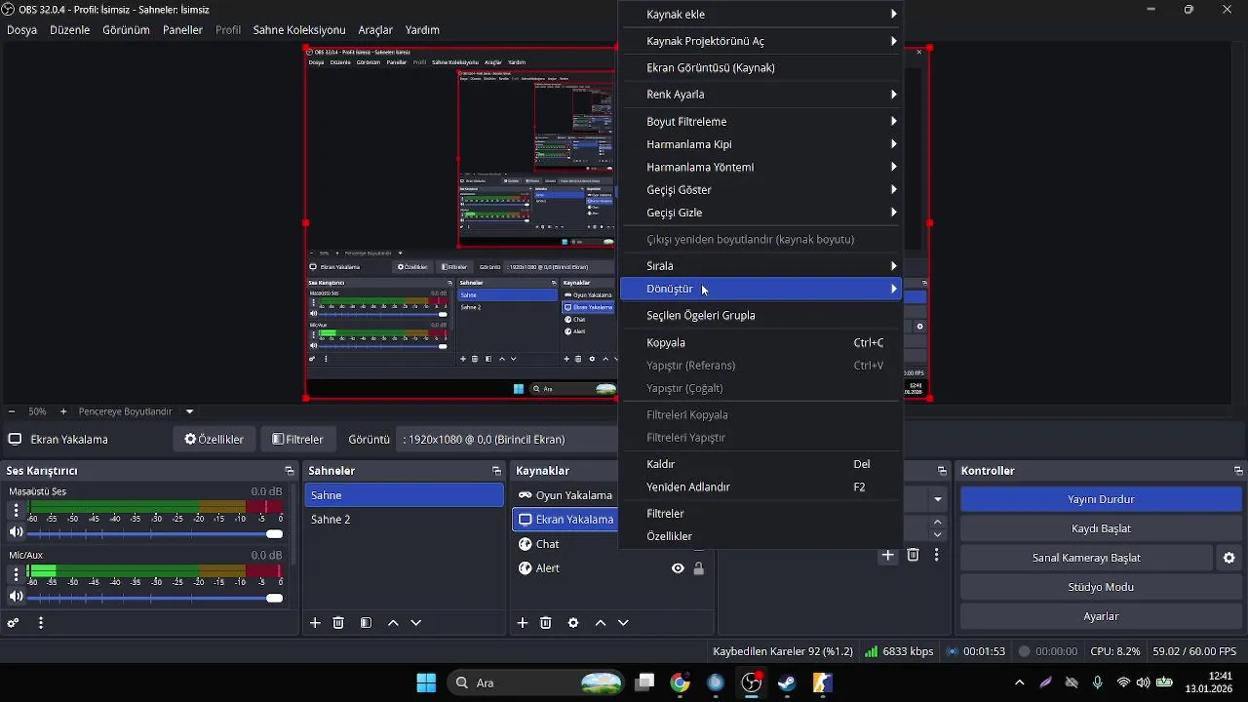This screenshot has width=1248, height=702.
Task: Open advanced audio properties gear icon
Action: (x=14, y=623)
